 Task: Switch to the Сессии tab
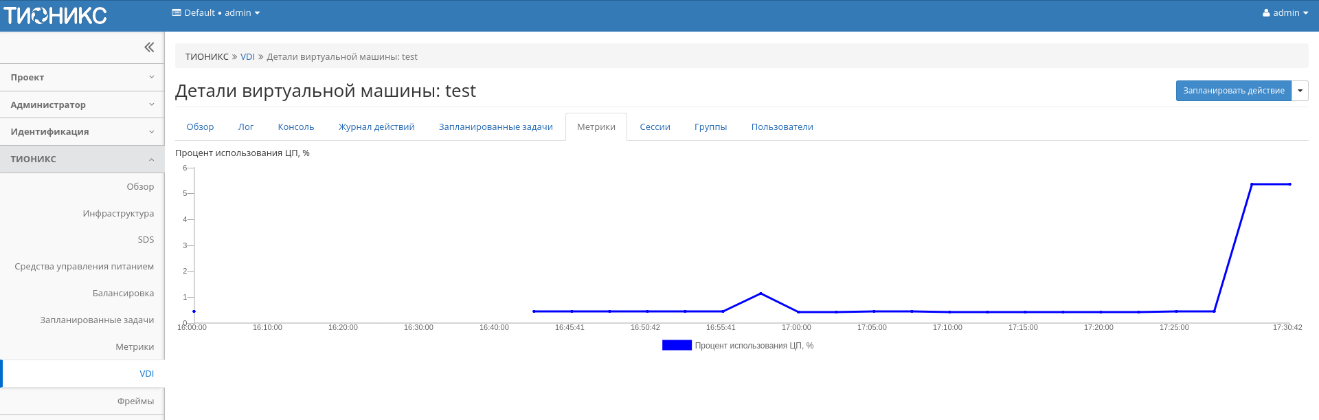click(655, 127)
